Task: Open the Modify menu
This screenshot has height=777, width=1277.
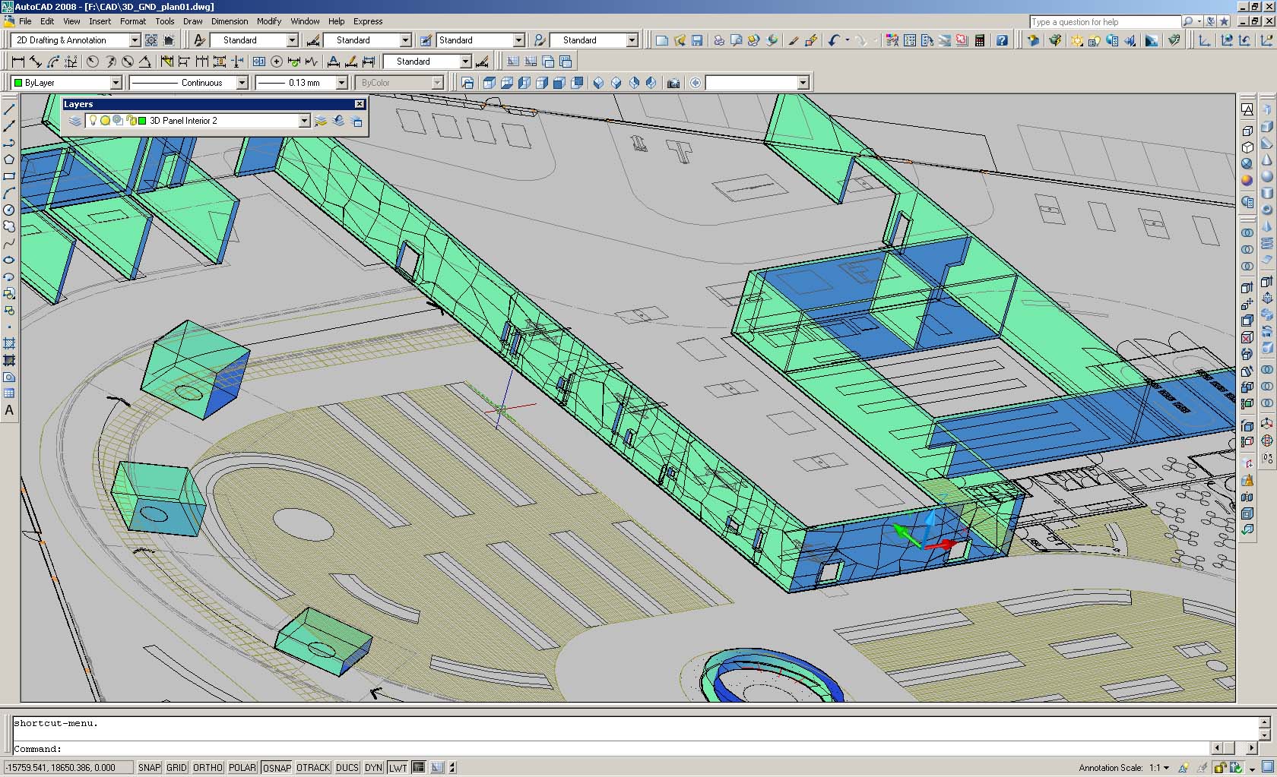Action: click(x=268, y=21)
